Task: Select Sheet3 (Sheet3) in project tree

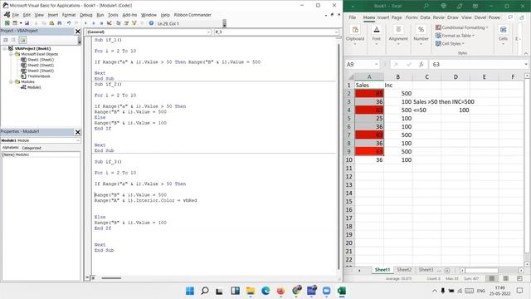Action: coord(41,71)
